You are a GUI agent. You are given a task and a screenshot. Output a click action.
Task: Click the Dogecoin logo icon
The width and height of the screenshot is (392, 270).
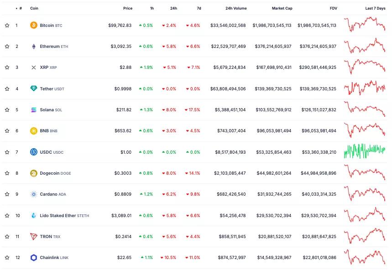(x=33, y=173)
